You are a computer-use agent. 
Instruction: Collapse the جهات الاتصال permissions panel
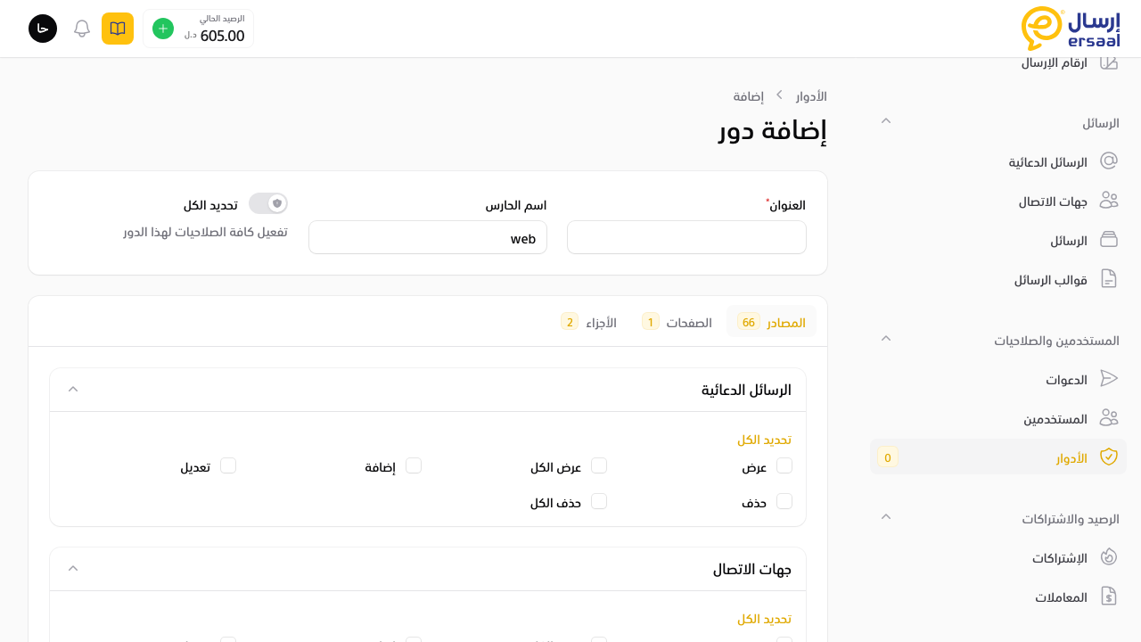(x=73, y=569)
